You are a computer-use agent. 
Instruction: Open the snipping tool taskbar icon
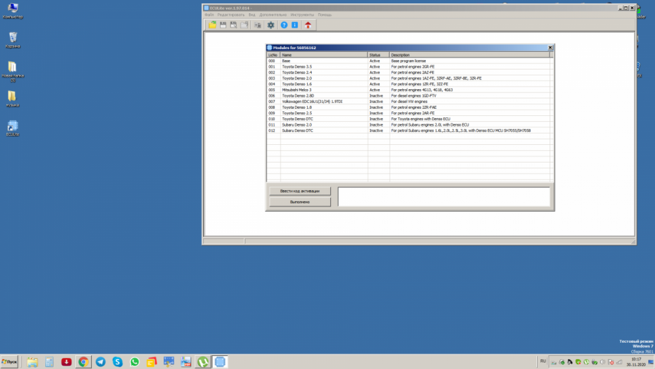pyautogui.click(x=169, y=362)
